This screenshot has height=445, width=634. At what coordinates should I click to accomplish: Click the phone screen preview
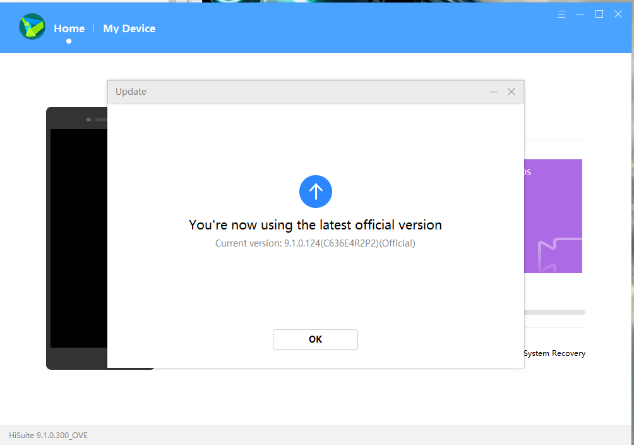point(79,237)
